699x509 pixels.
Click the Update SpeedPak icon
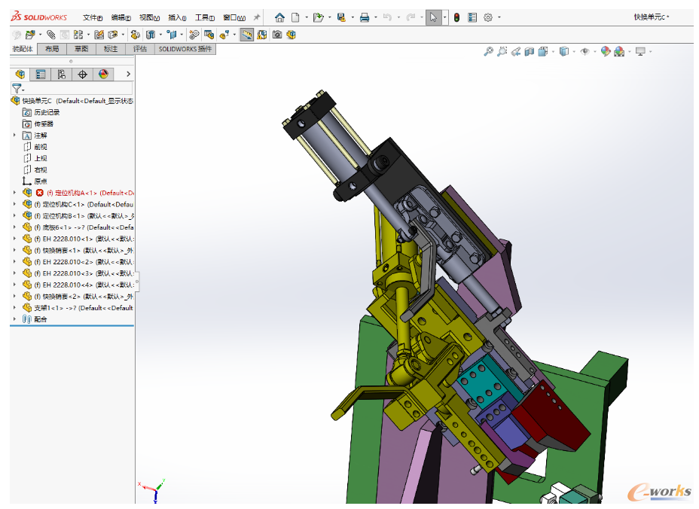[261, 35]
